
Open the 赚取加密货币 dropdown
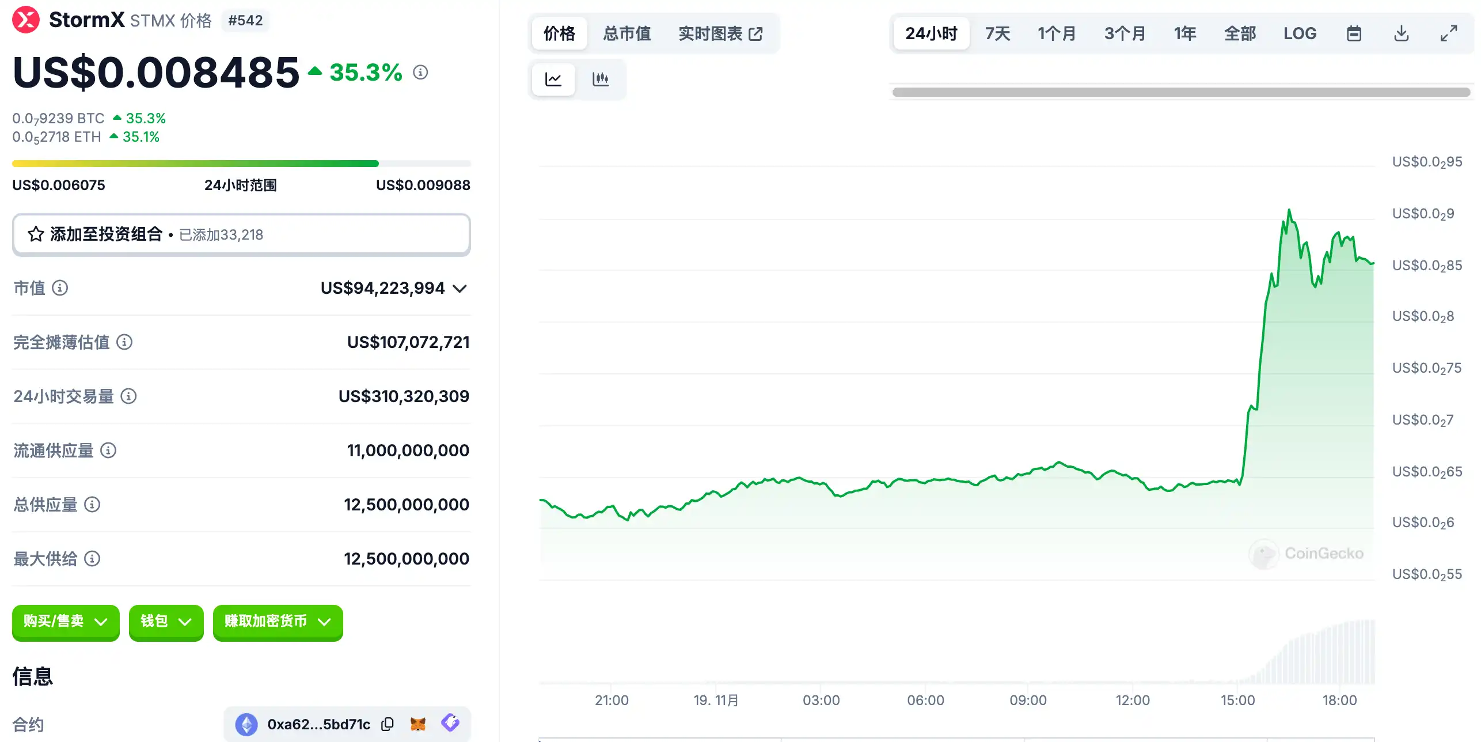pyautogui.click(x=278, y=622)
